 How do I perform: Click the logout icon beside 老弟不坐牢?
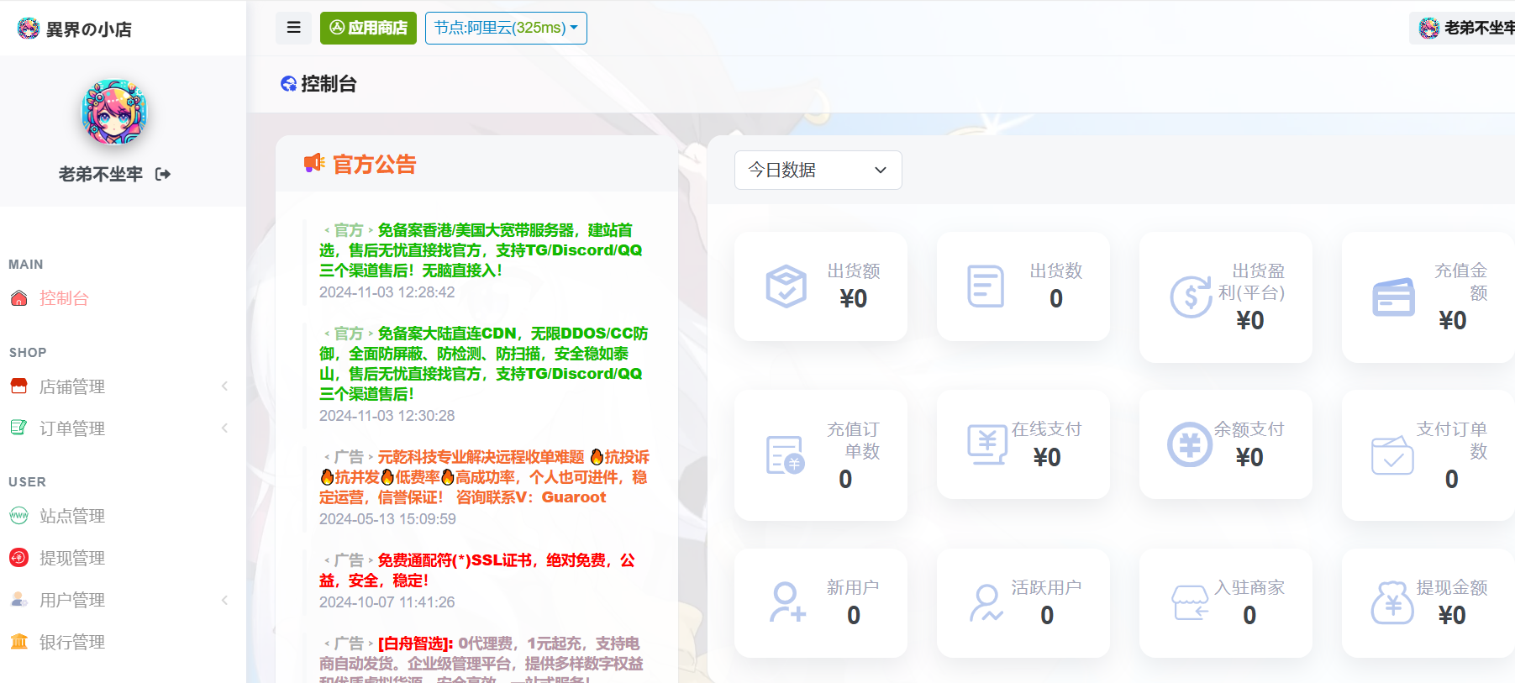pyautogui.click(x=163, y=174)
